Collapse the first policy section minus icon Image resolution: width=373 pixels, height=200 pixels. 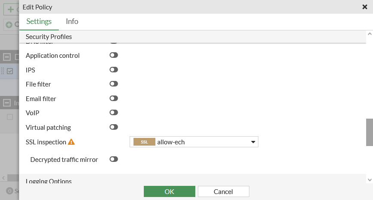coord(7,57)
